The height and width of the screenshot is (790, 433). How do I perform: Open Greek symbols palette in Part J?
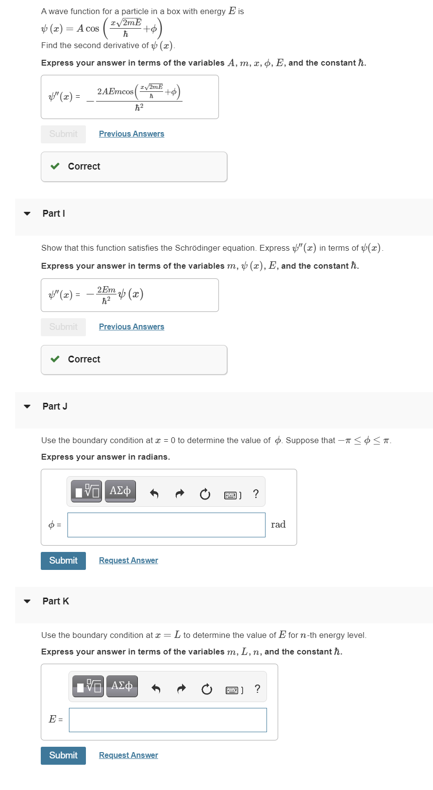[x=120, y=491]
